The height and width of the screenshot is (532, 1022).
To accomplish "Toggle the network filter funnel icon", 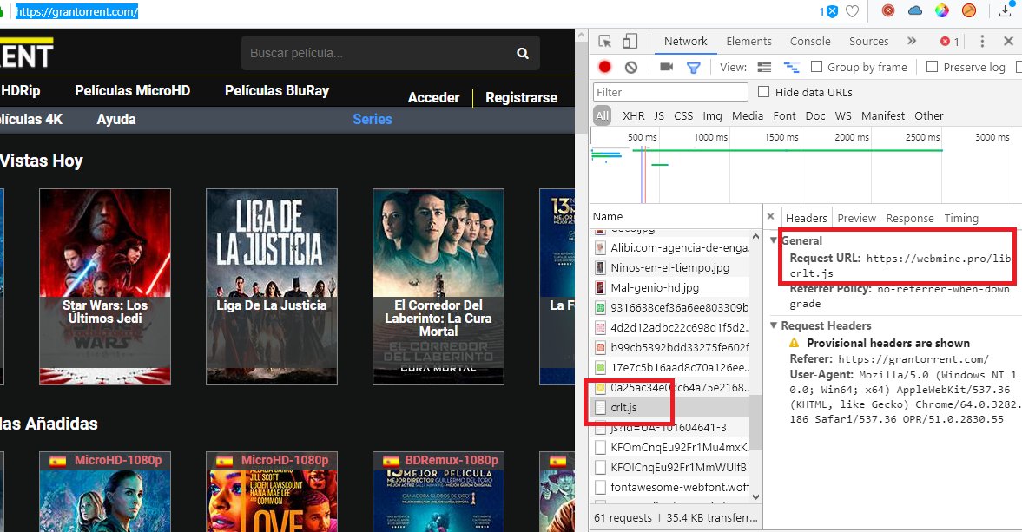I will point(694,67).
